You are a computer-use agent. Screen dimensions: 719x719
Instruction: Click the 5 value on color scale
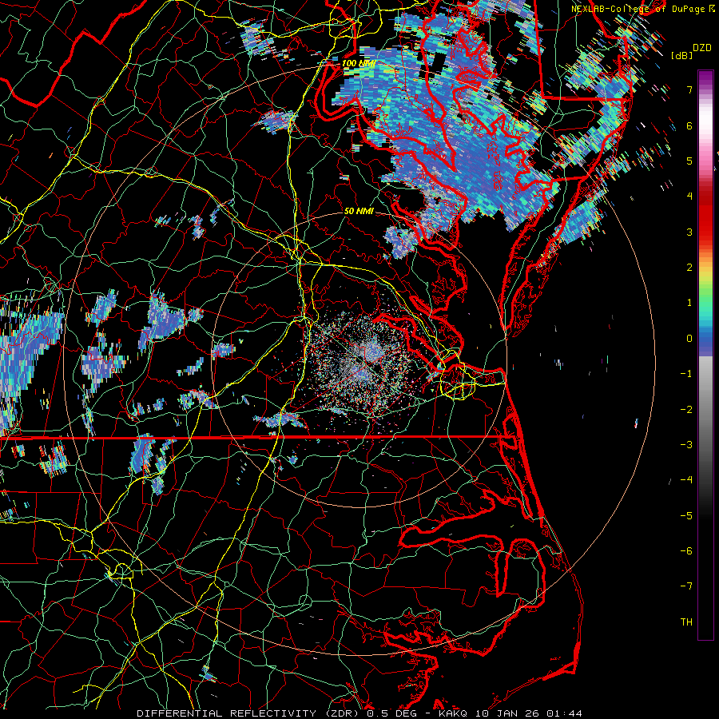click(x=689, y=161)
